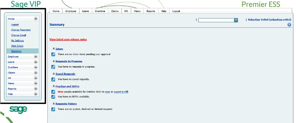Click export to Pdf payslip link
The height and width of the screenshot is (123, 296).
coord(121,92)
